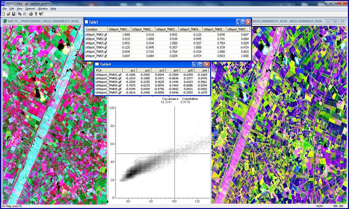
Task: Open the Edit menu
Action: 12,9
